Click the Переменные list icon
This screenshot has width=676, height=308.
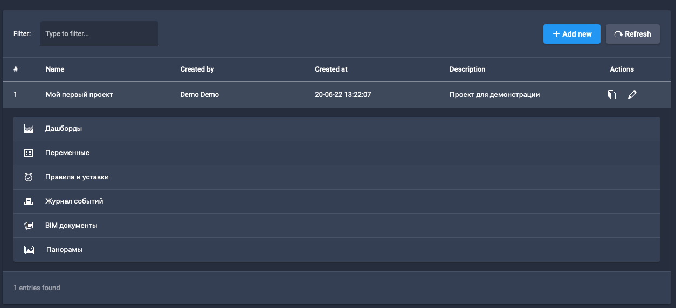(x=29, y=153)
